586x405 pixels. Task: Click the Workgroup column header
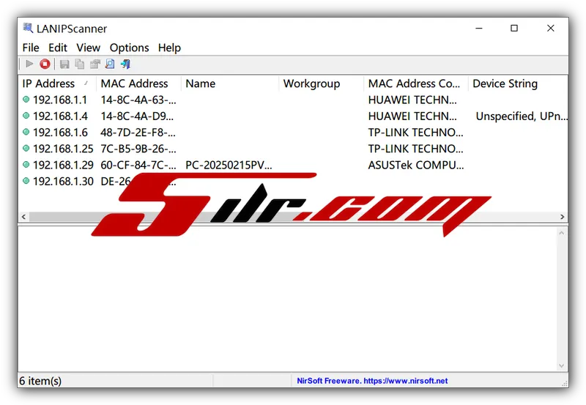coord(321,83)
